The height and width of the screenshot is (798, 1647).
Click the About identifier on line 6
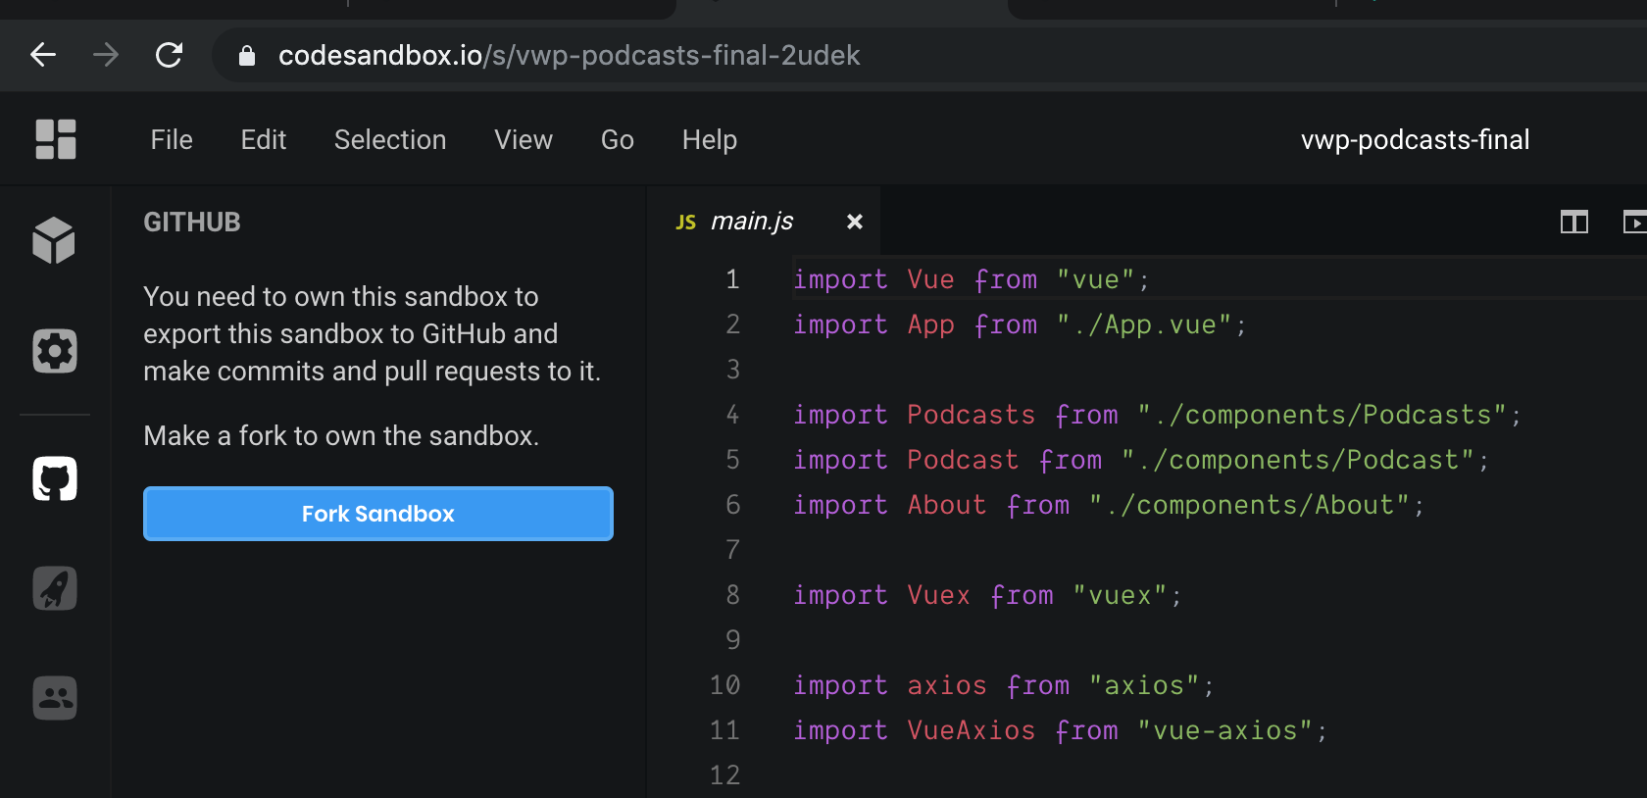(x=947, y=505)
